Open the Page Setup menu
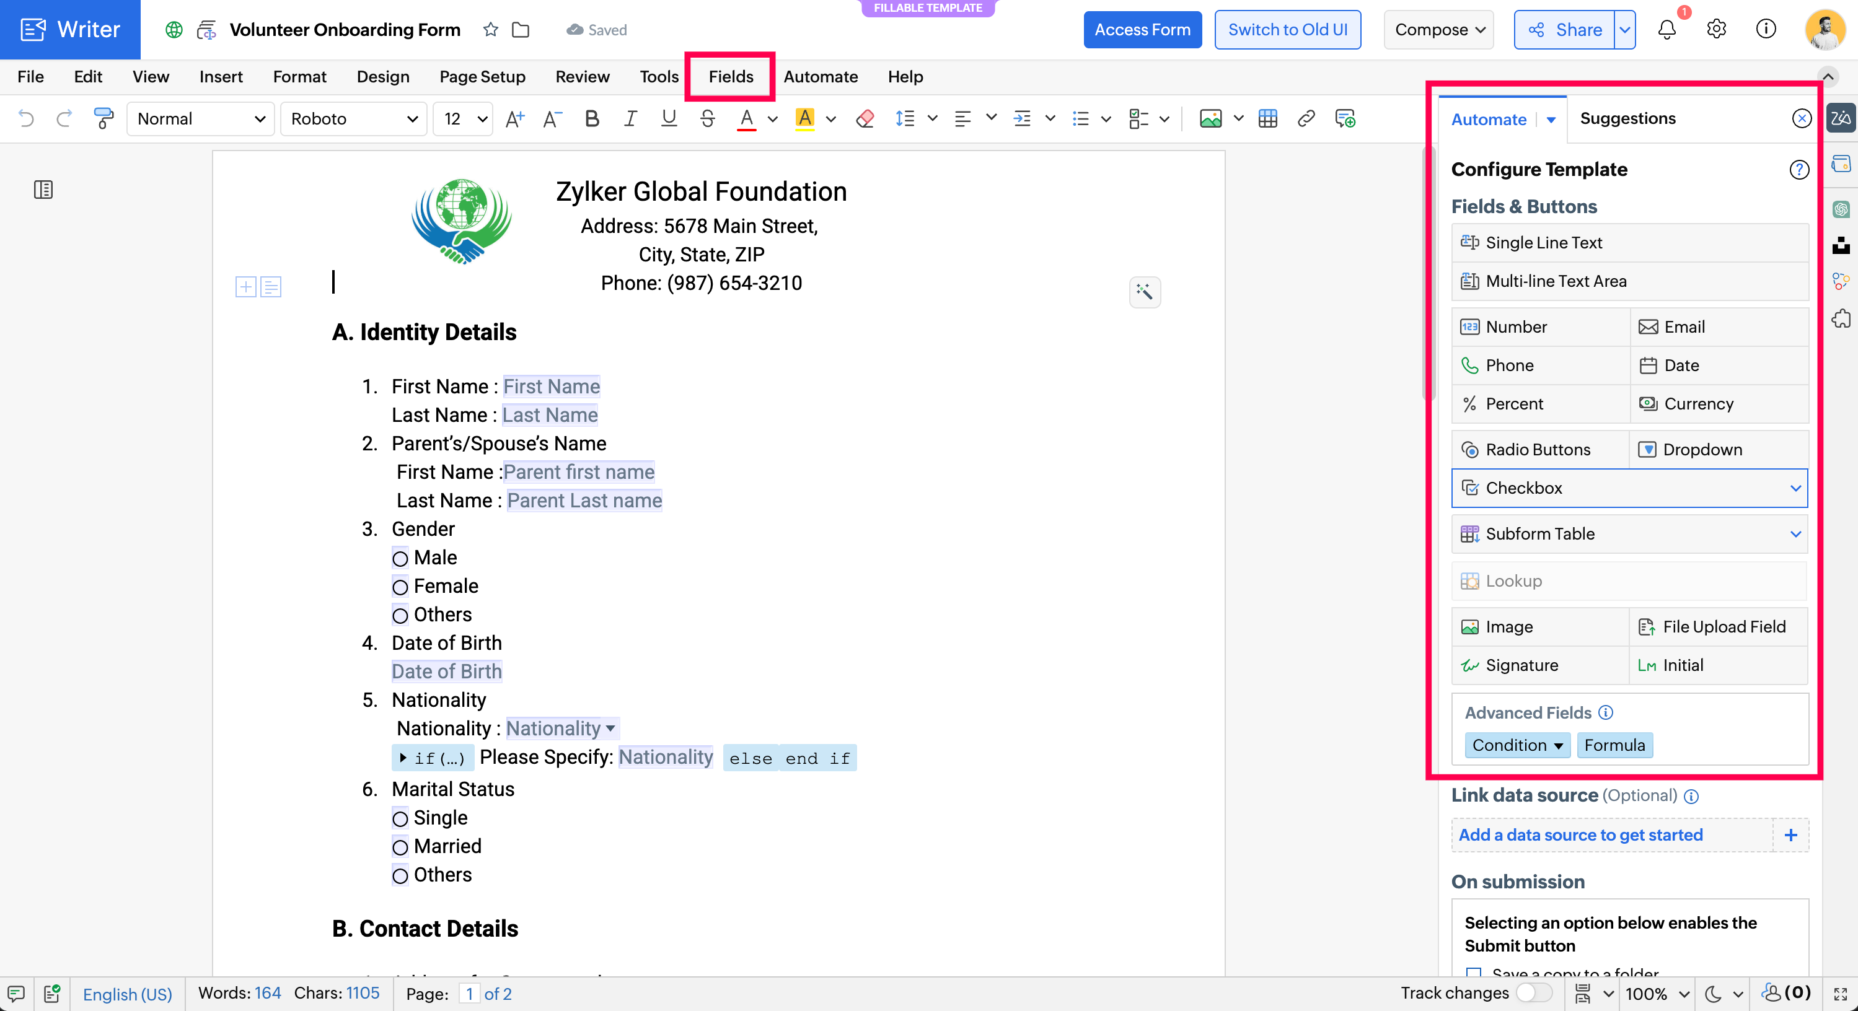 tap(482, 76)
